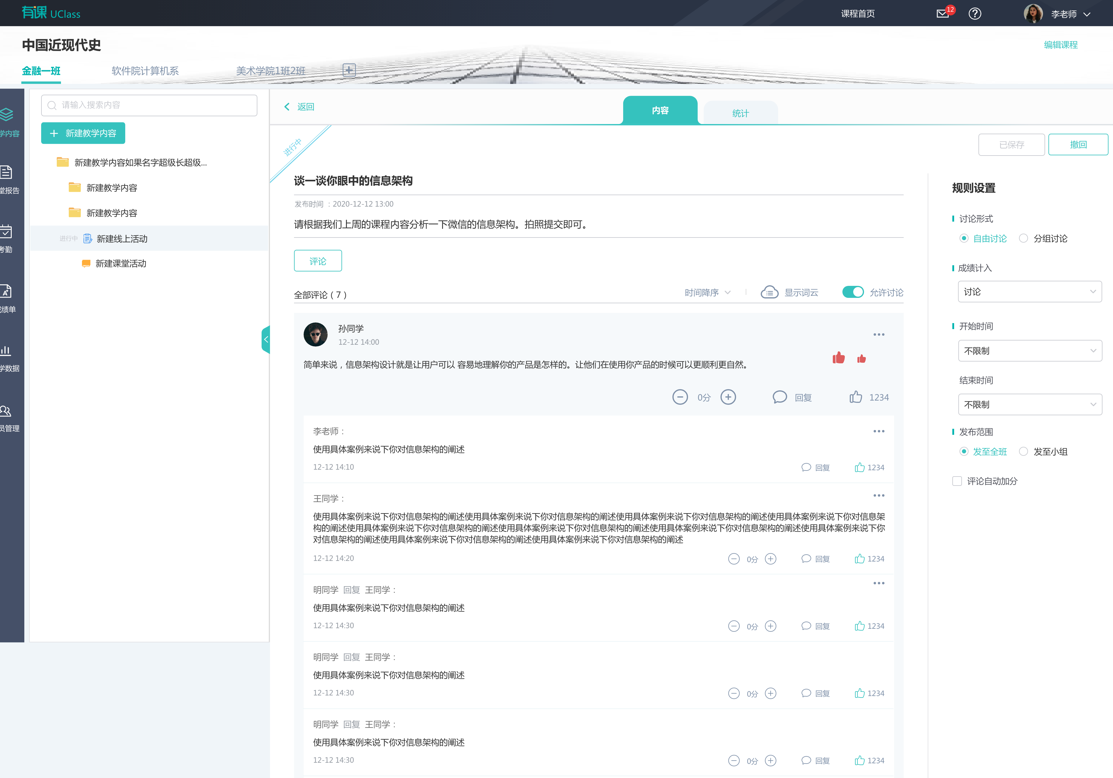
Task: Expand the 时间降序 sort dropdown
Action: coord(707,292)
